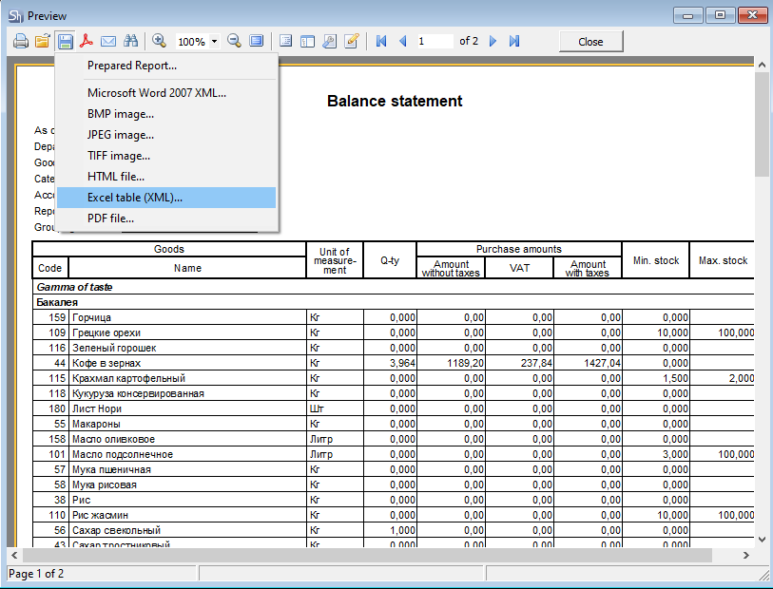Click the vertical scrollbar down arrow
Screen dimensions: 773x589
tap(762, 538)
